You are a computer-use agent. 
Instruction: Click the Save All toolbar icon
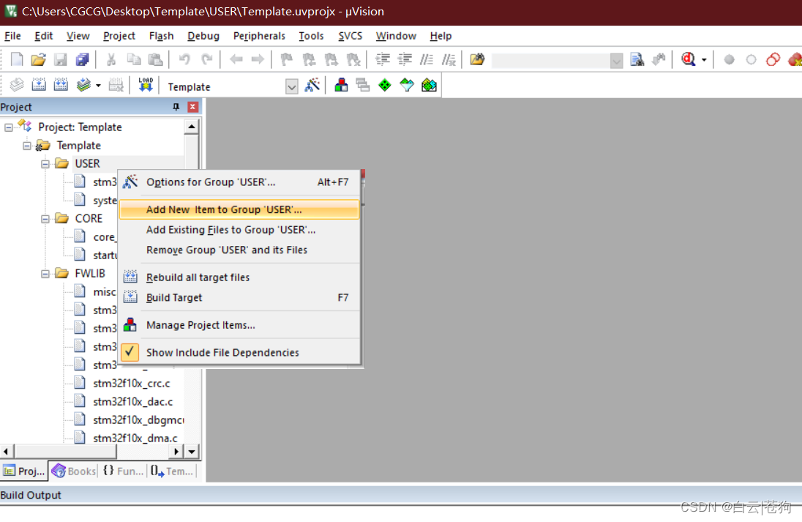click(x=83, y=59)
